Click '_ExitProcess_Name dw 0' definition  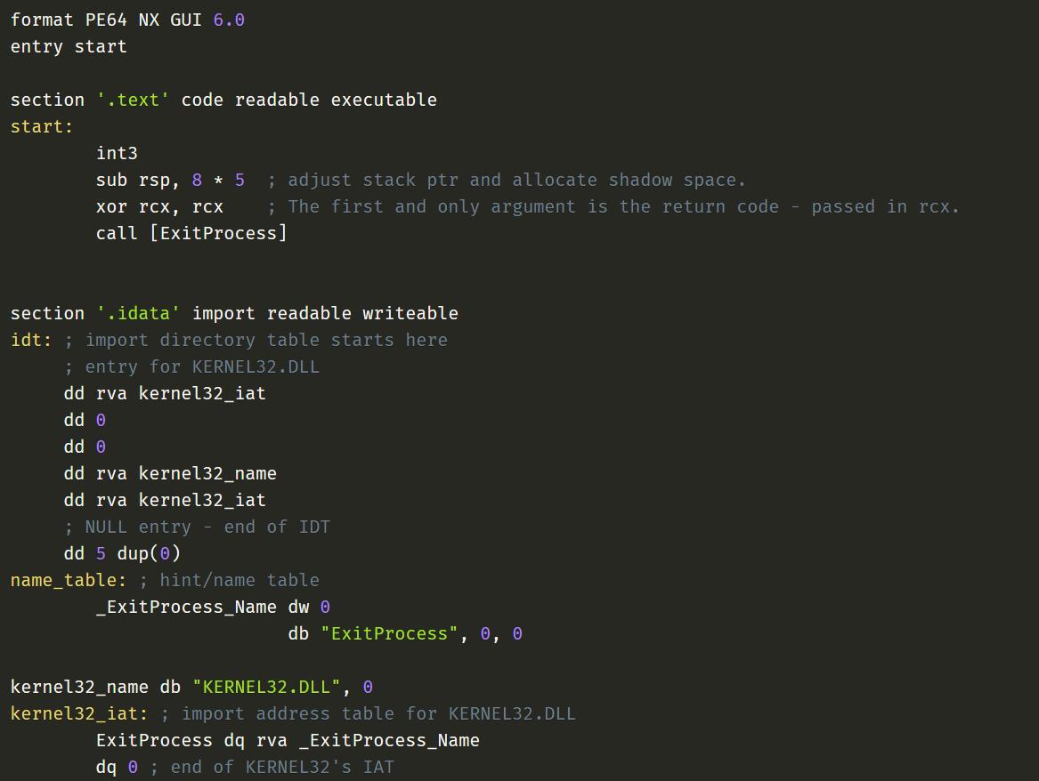(x=213, y=607)
